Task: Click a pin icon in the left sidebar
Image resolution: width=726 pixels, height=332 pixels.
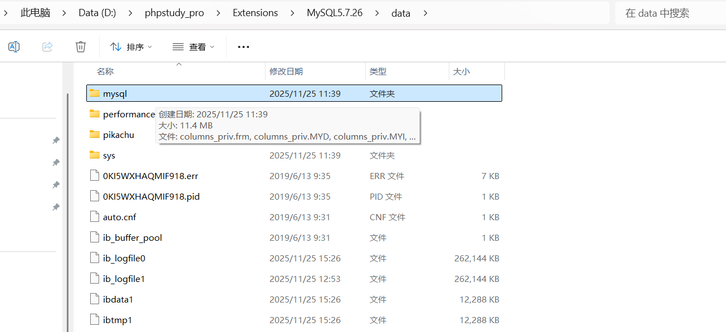Action: click(x=55, y=140)
